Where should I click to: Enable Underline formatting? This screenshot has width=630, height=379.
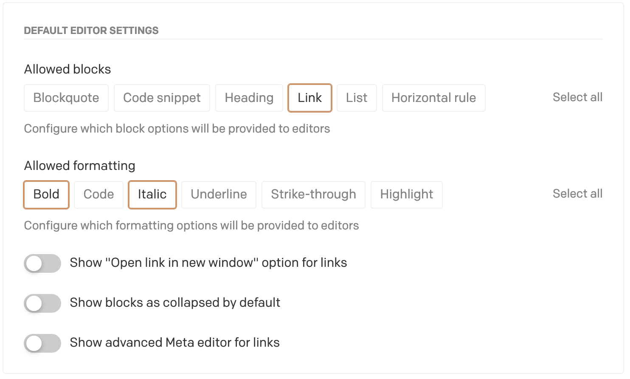tap(219, 195)
